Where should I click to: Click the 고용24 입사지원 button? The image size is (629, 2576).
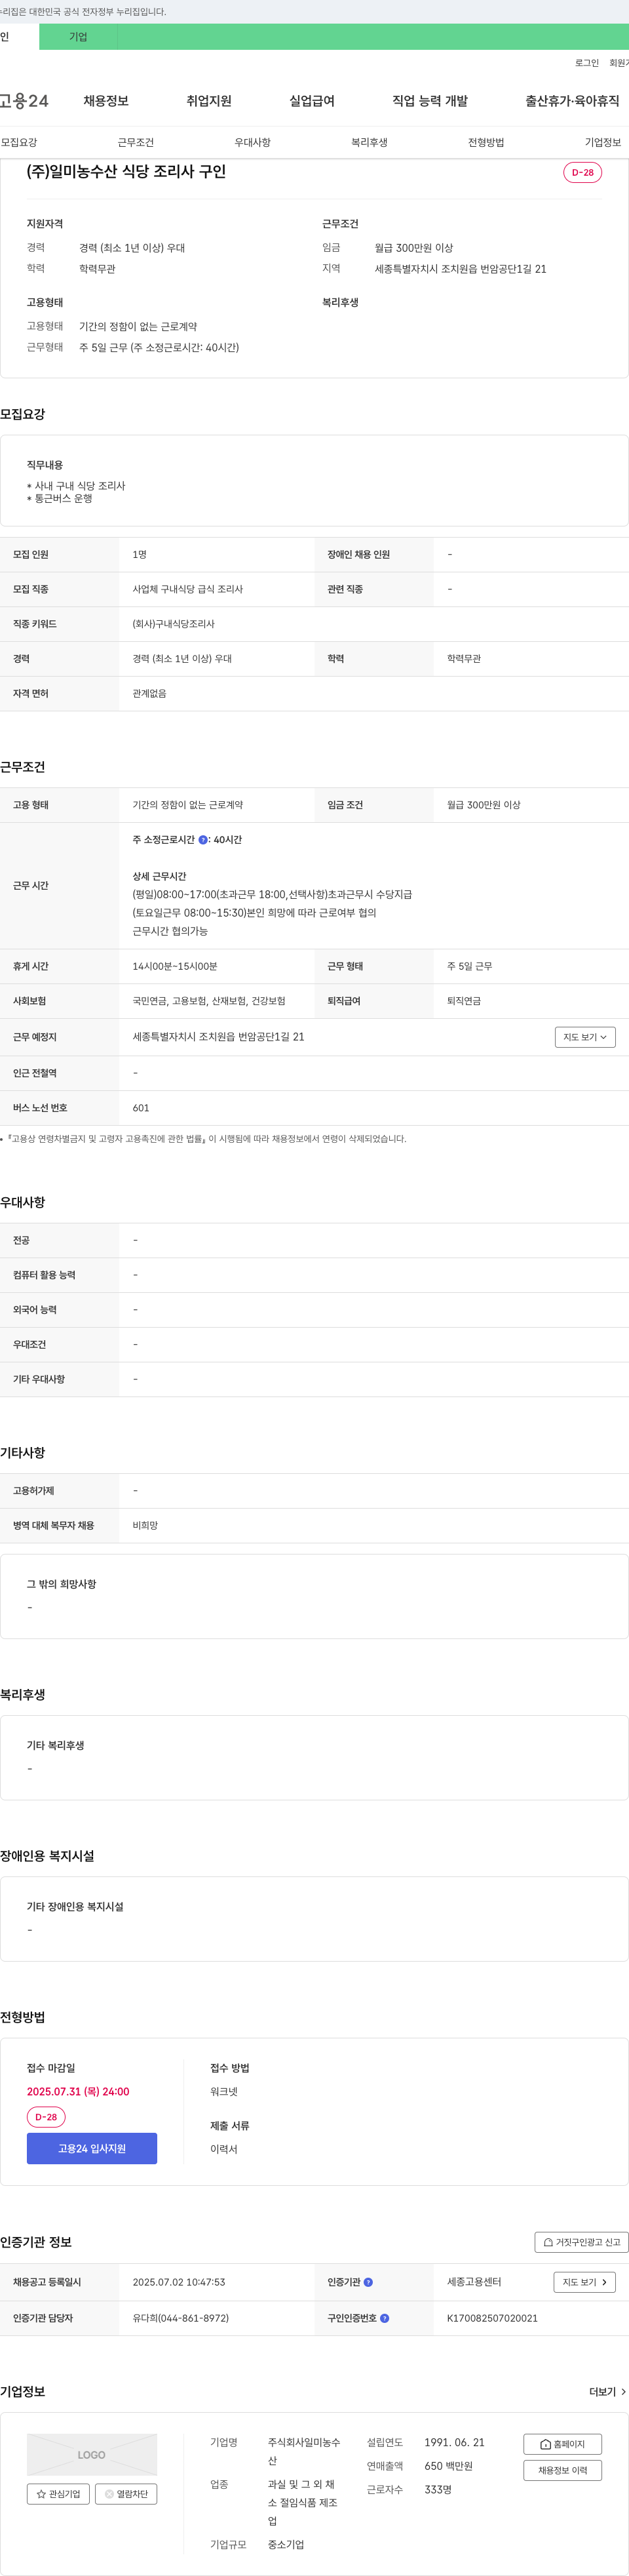[x=92, y=2148]
